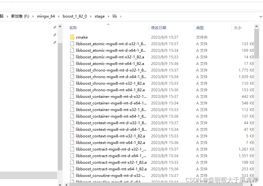
Task: Sort by 修改日期 column header
Action: point(159,28)
